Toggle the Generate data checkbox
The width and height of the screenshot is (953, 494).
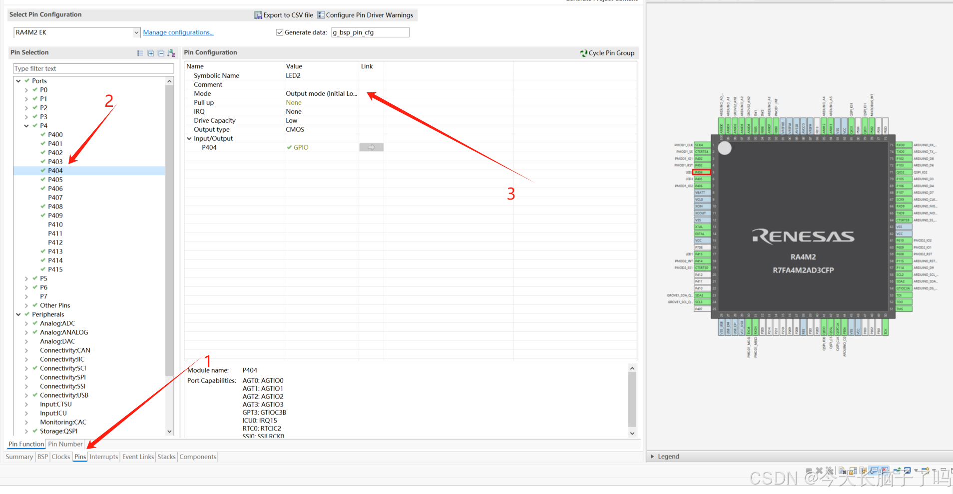pos(280,32)
